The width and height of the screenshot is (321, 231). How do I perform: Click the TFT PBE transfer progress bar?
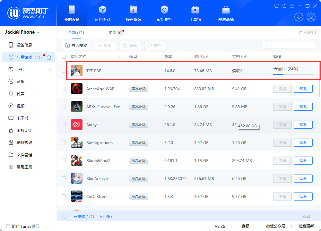[x=293, y=74]
